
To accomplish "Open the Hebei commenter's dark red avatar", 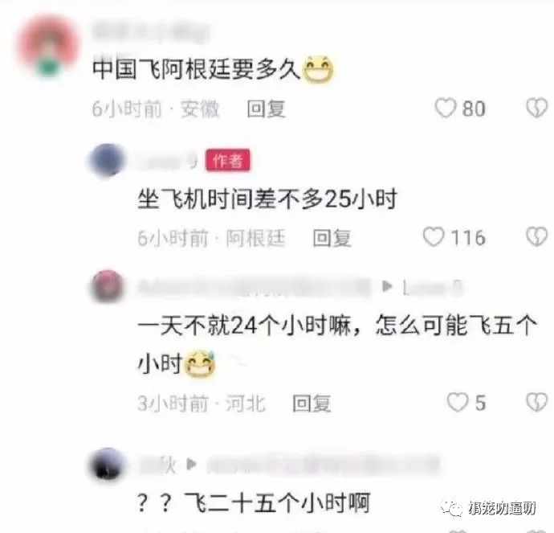I will tap(108, 286).
